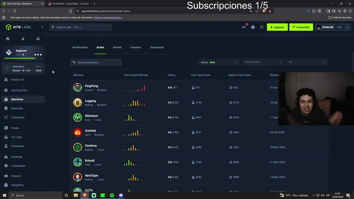Collapse the sidebar with the chevron arrow
Image resolution: width=354 pixels, height=199 pixels.
[42, 27]
